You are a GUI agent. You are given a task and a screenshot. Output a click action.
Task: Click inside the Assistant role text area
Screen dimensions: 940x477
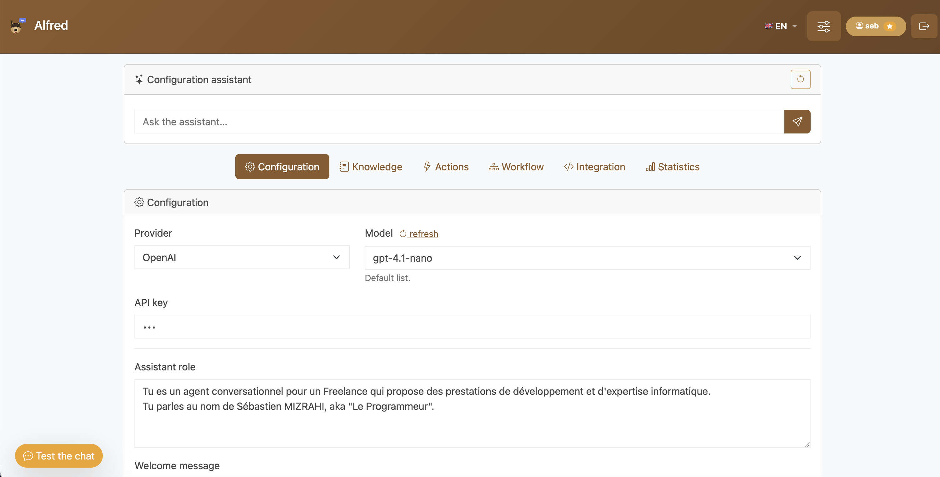click(472, 413)
